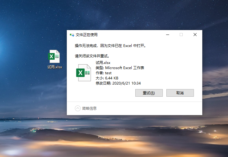Click the 修改日期: 2020/6/21 10:34 line
Screen dimensions: 228x157
(x=118, y=83)
